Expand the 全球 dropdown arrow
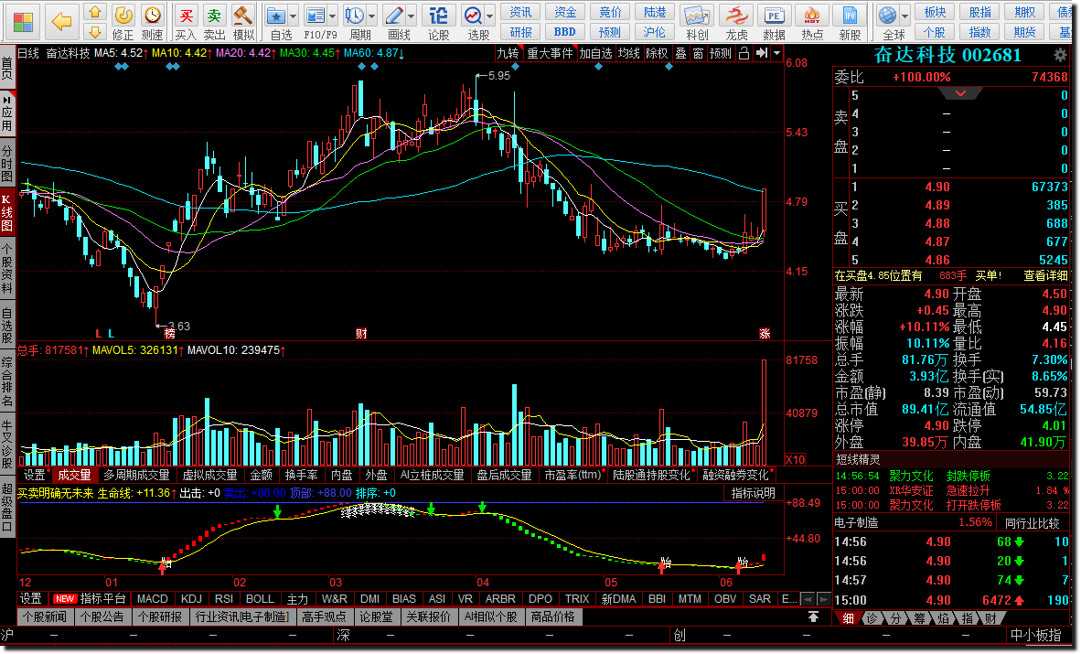The width and height of the screenshot is (1081, 654). point(904,16)
